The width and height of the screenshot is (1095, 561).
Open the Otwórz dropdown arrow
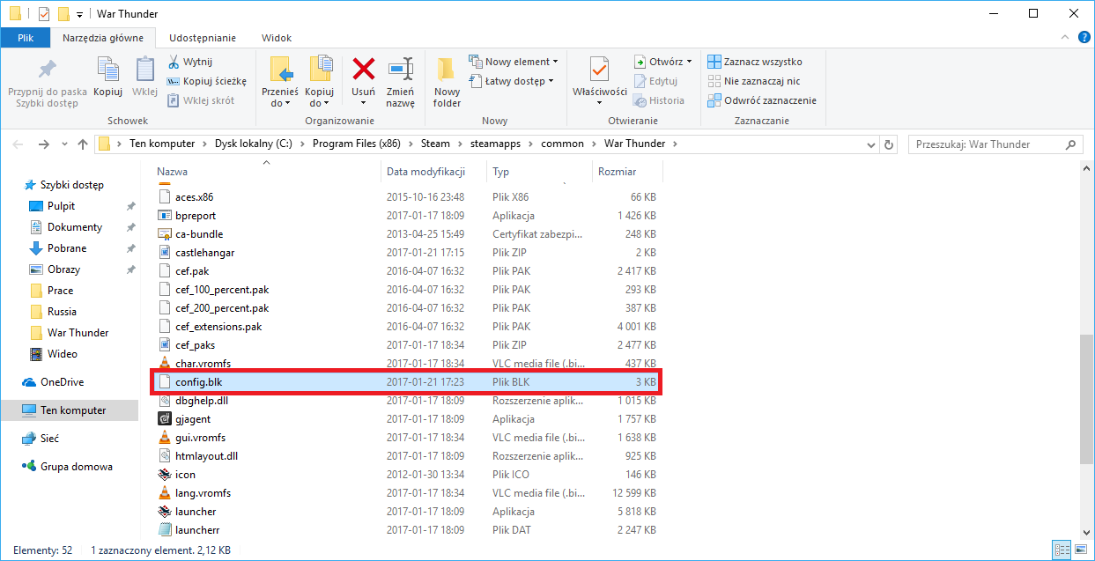pos(689,62)
